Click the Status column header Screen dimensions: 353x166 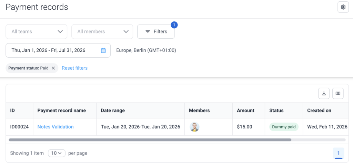(284, 110)
